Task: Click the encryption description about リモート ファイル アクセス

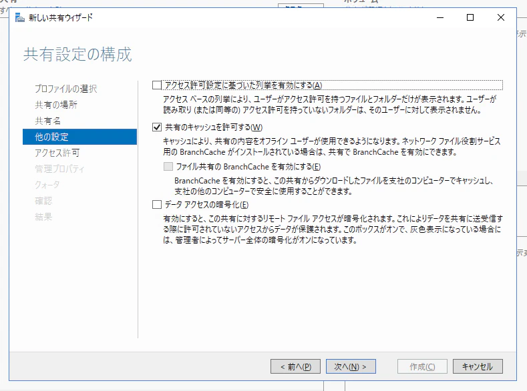Action: [x=333, y=230]
